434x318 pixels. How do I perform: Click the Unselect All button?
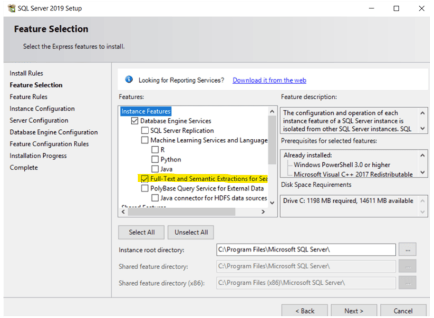pyautogui.click(x=191, y=232)
